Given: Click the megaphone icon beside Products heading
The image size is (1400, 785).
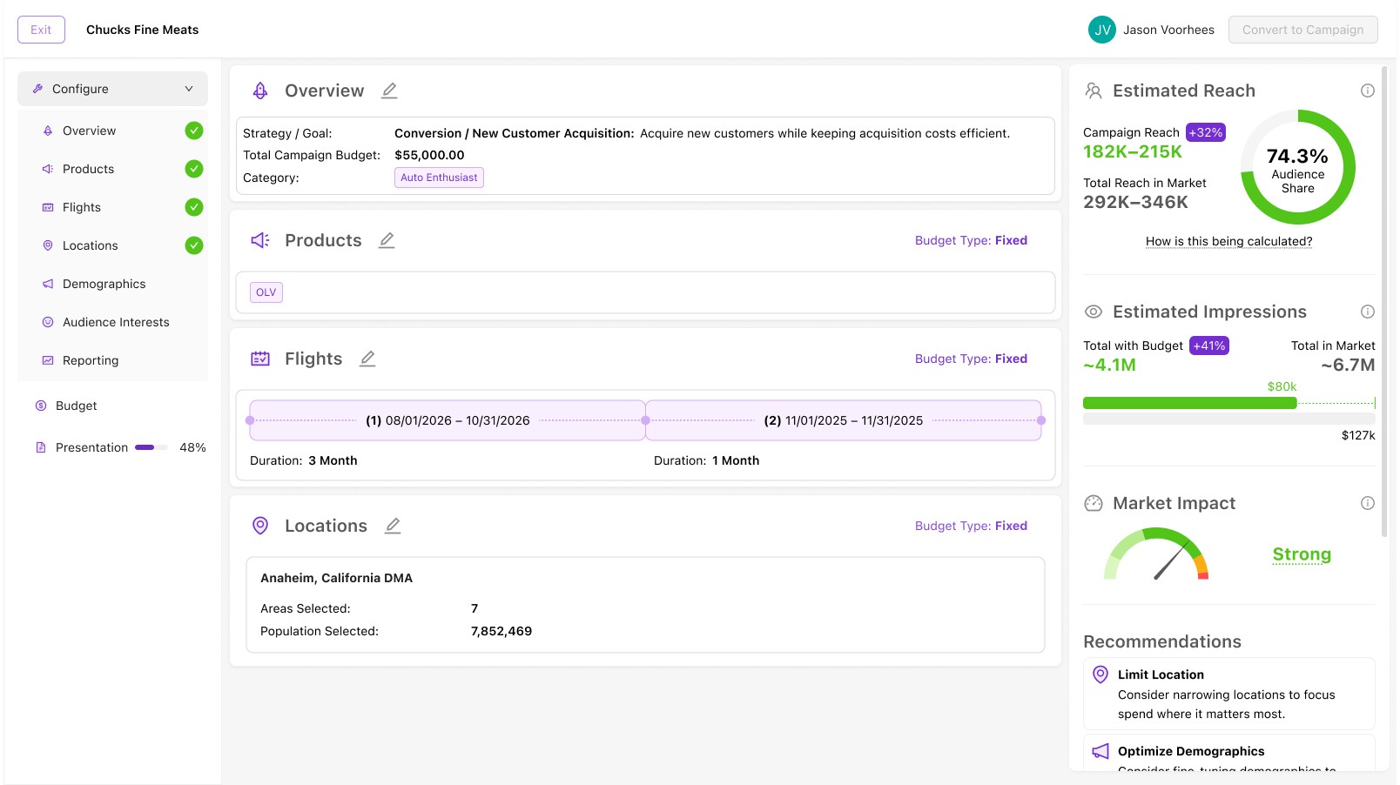Looking at the screenshot, I should coord(260,240).
